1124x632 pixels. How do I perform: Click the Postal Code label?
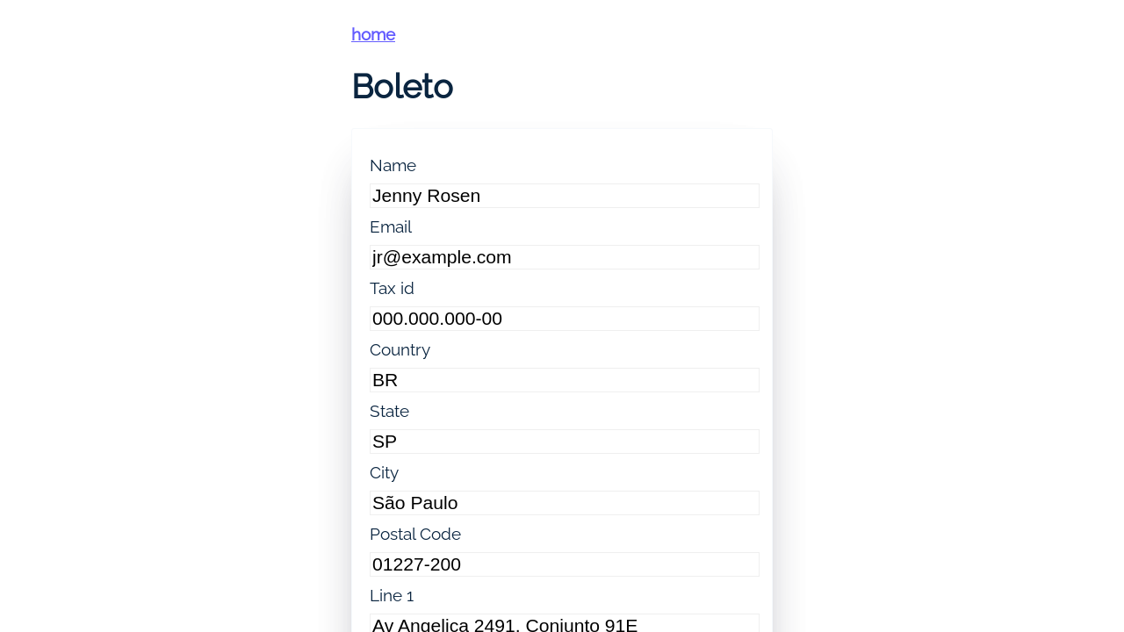click(414, 535)
